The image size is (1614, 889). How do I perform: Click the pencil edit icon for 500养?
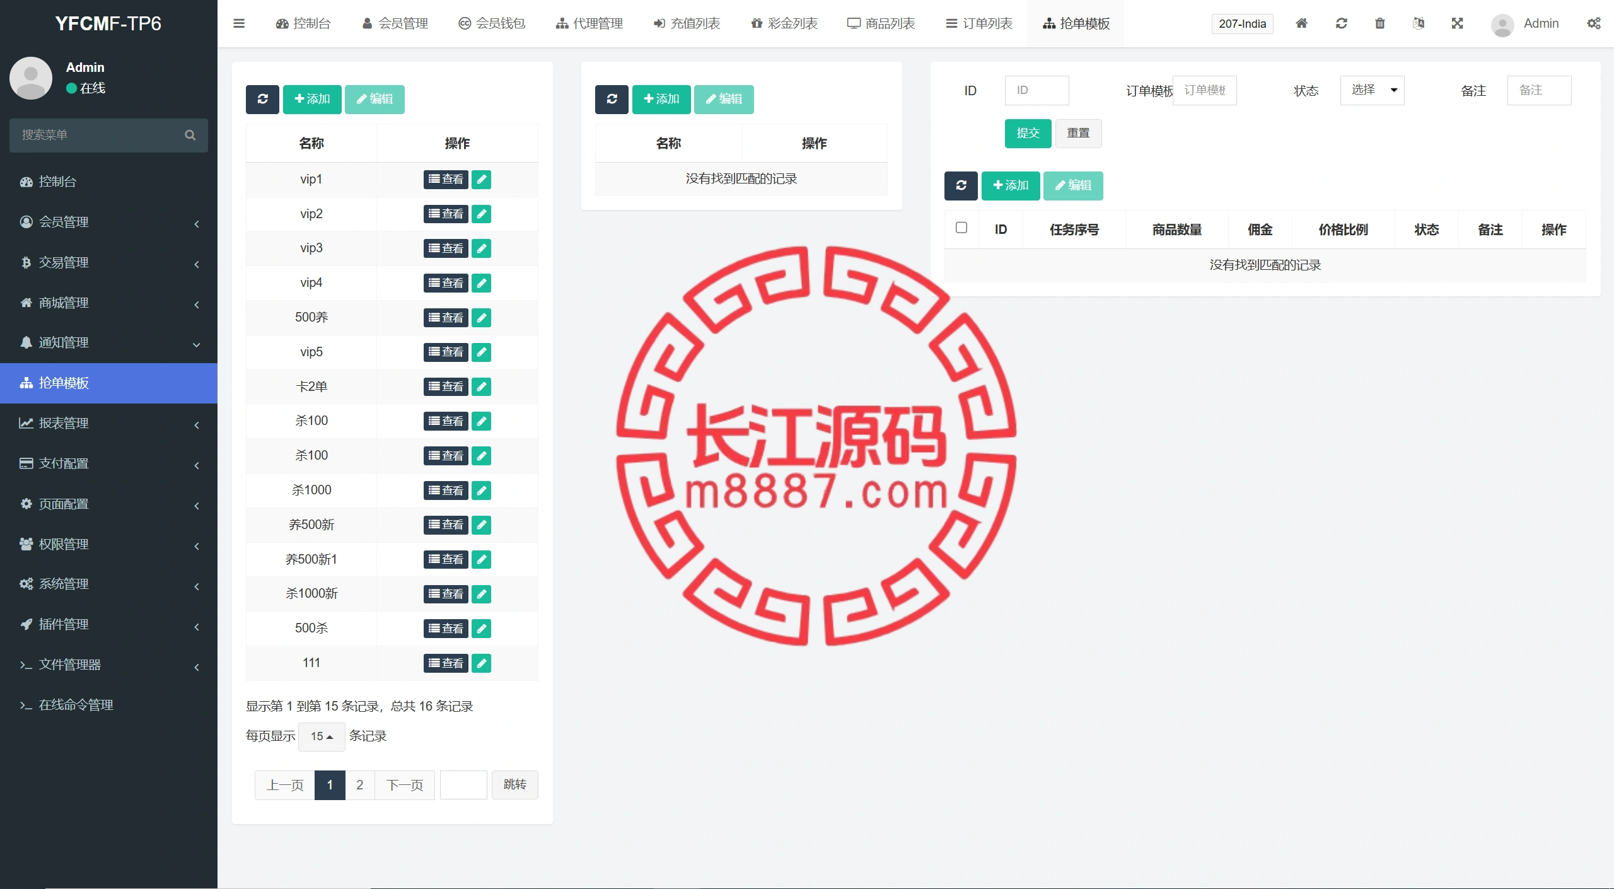(482, 318)
